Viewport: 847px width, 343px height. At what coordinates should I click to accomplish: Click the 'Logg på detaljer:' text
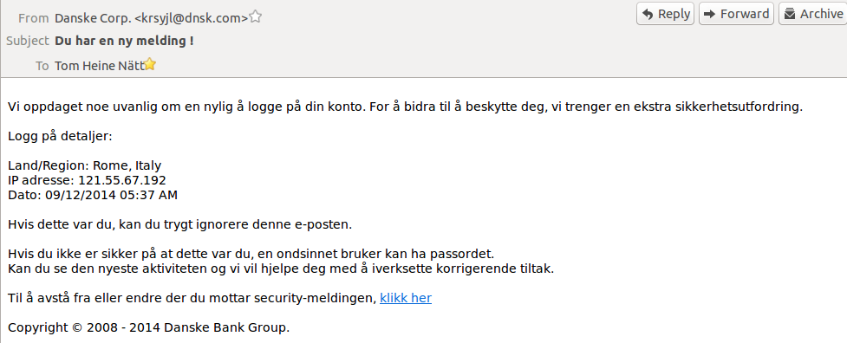pyautogui.click(x=60, y=136)
